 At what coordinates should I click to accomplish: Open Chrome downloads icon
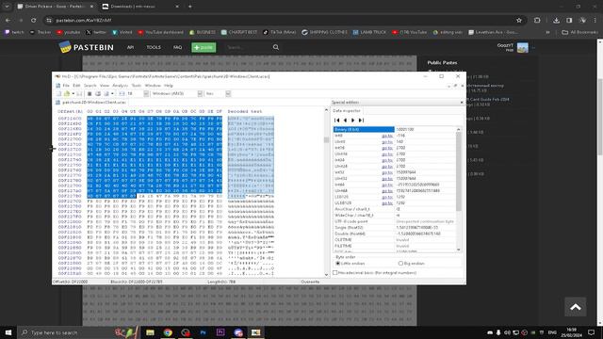pyautogui.click(x=556, y=20)
